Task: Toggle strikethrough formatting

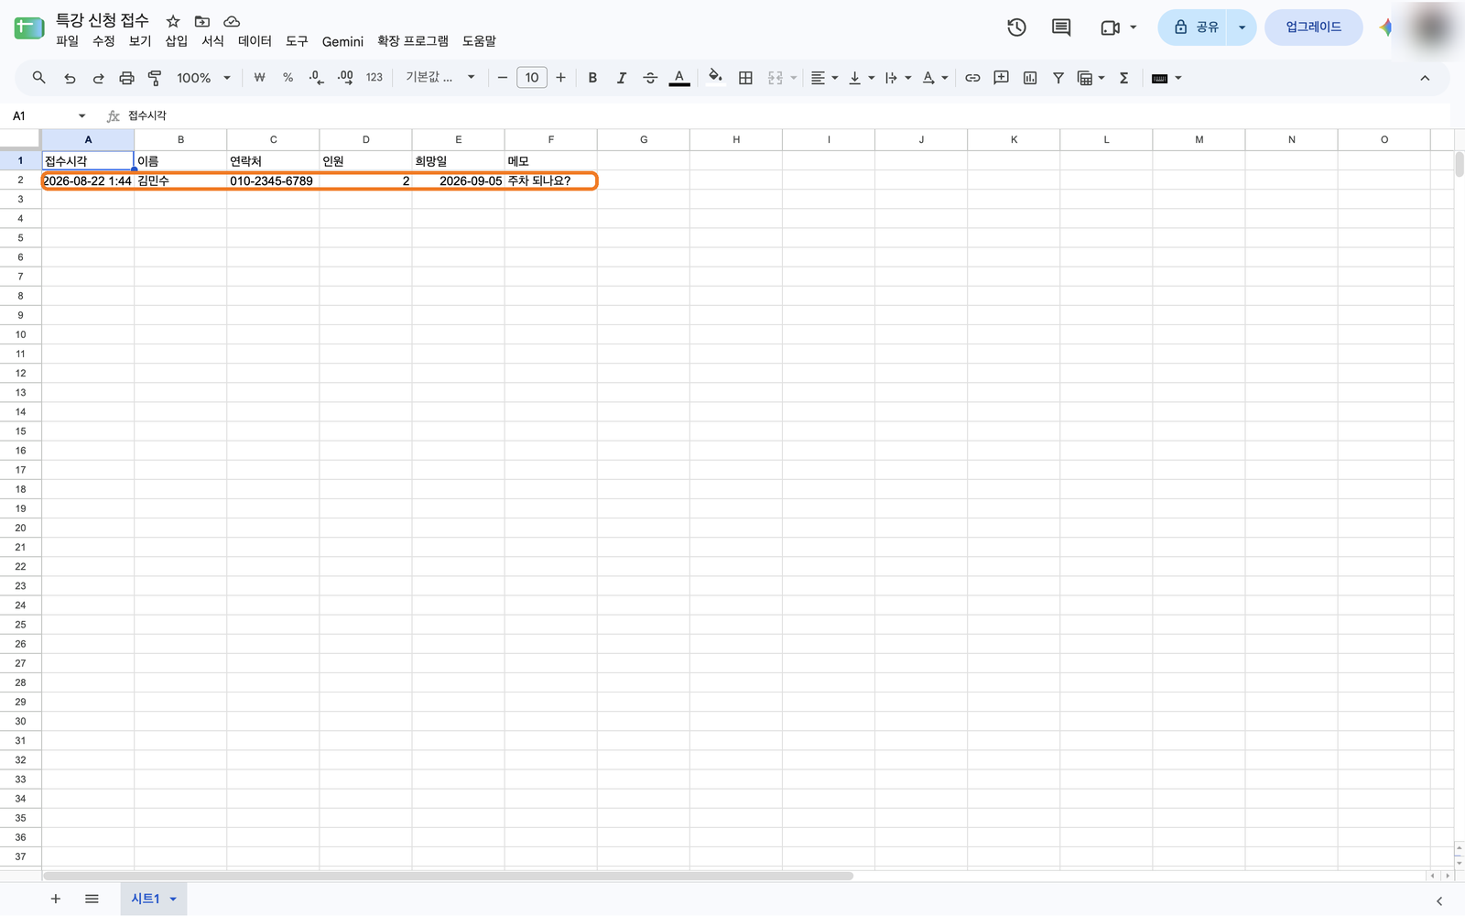Action: (650, 78)
